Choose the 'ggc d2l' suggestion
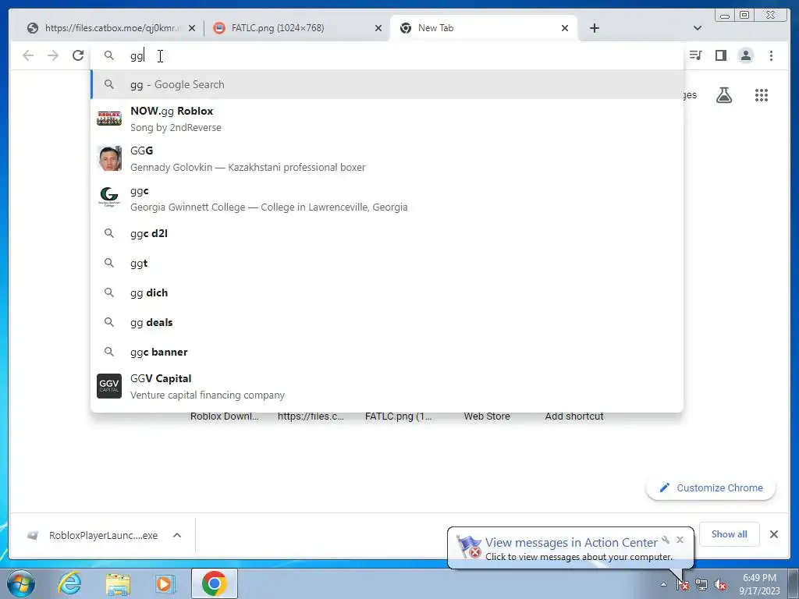Viewport: 799px width, 599px height. [x=387, y=233]
